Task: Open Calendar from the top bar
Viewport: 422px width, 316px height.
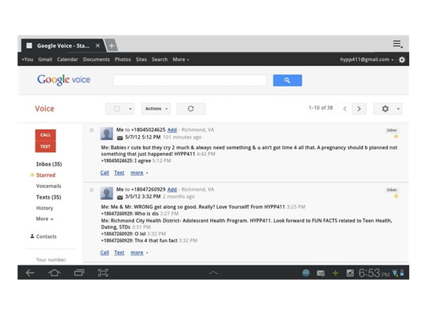Action: [67, 59]
